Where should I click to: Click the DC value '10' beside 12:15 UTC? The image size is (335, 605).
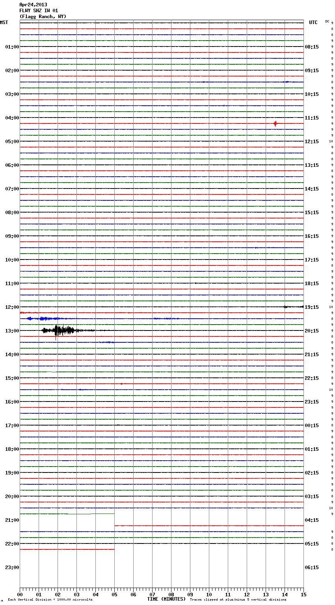331,142
